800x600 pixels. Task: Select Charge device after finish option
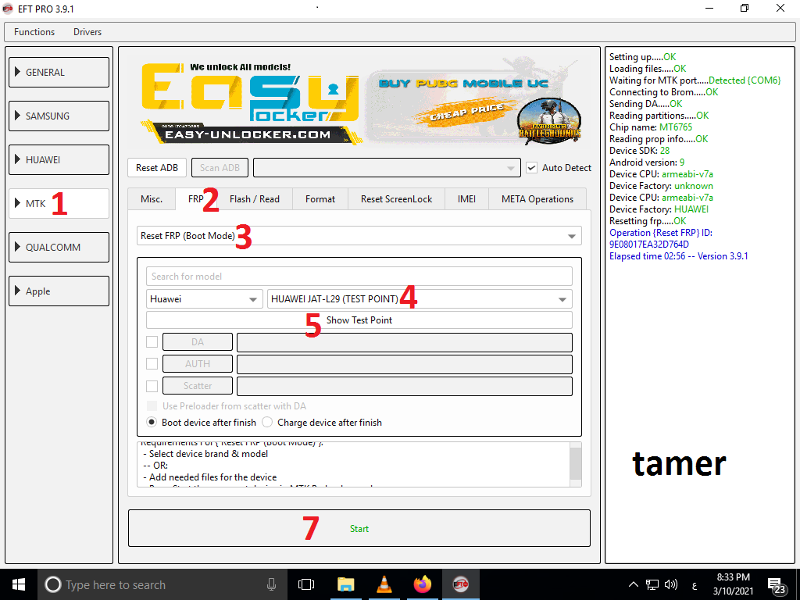pyautogui.click(x=267, y=423)
